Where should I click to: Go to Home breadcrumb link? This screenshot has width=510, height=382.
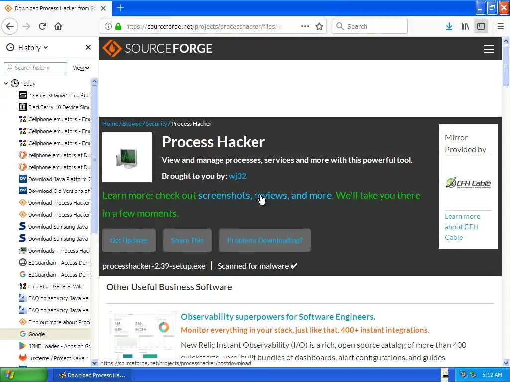tap(110, 124)
